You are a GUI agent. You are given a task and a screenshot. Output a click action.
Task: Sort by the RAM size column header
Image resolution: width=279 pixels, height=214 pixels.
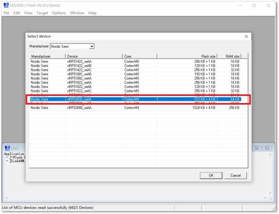(229, 56)
